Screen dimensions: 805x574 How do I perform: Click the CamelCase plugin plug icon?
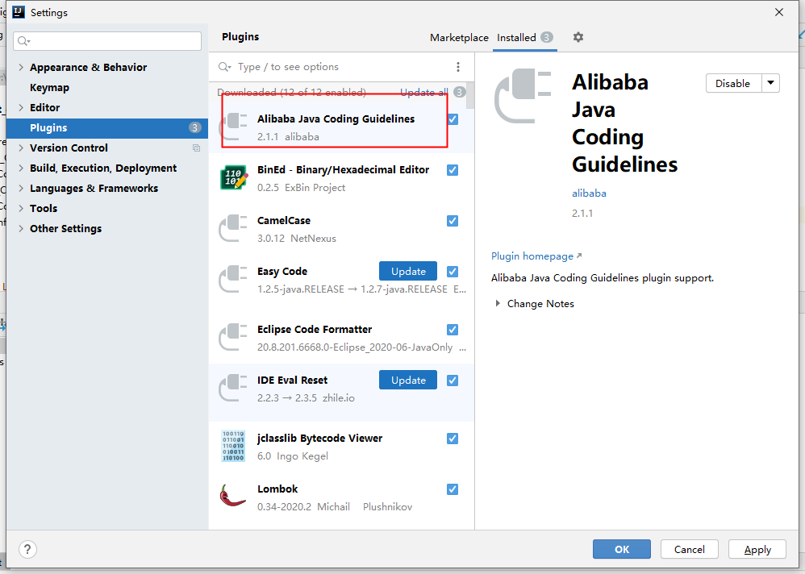tap(233, 228)
